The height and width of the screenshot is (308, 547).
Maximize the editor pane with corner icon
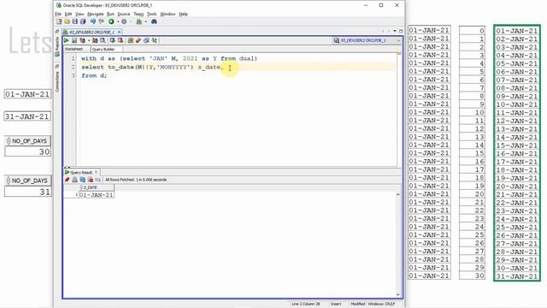pyautogui.click(x=401, y=31)
